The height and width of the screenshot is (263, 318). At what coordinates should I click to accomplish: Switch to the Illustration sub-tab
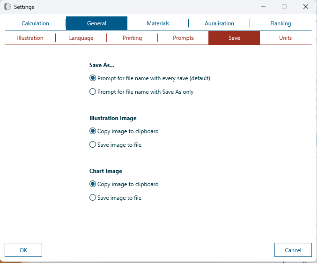[x=30, y=38]
